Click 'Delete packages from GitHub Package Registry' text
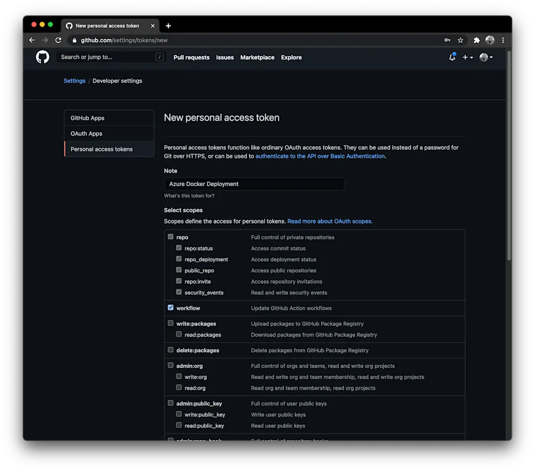 (x=310, y=350)
